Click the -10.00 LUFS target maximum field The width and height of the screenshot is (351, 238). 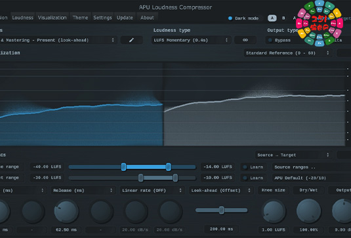[218, 178]
